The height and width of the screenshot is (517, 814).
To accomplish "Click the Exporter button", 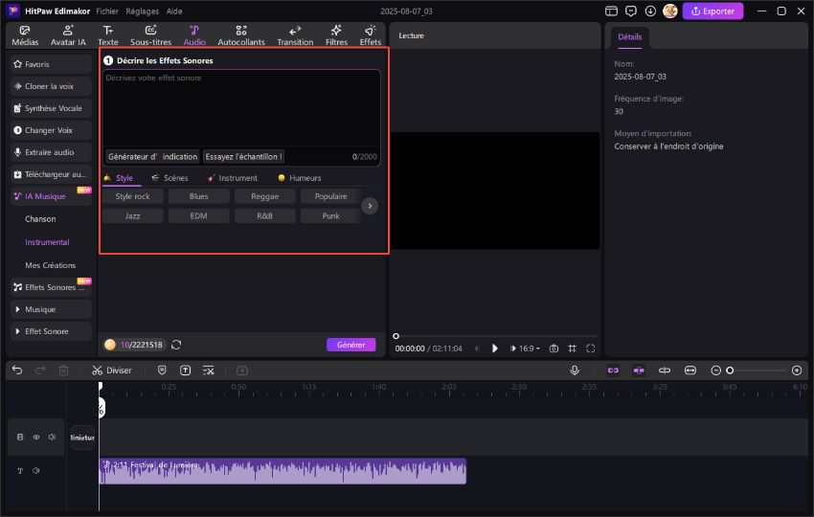I will [712, 11].
